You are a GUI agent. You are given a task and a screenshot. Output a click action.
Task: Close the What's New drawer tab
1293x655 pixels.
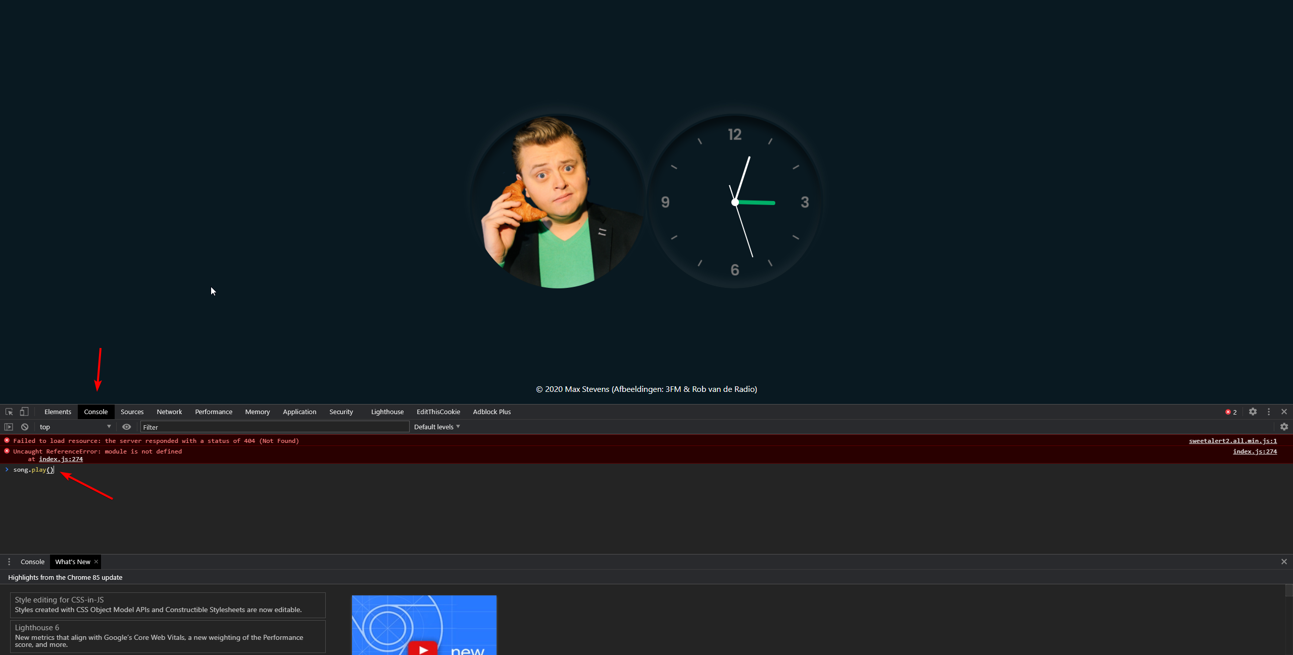click(96, 562)
